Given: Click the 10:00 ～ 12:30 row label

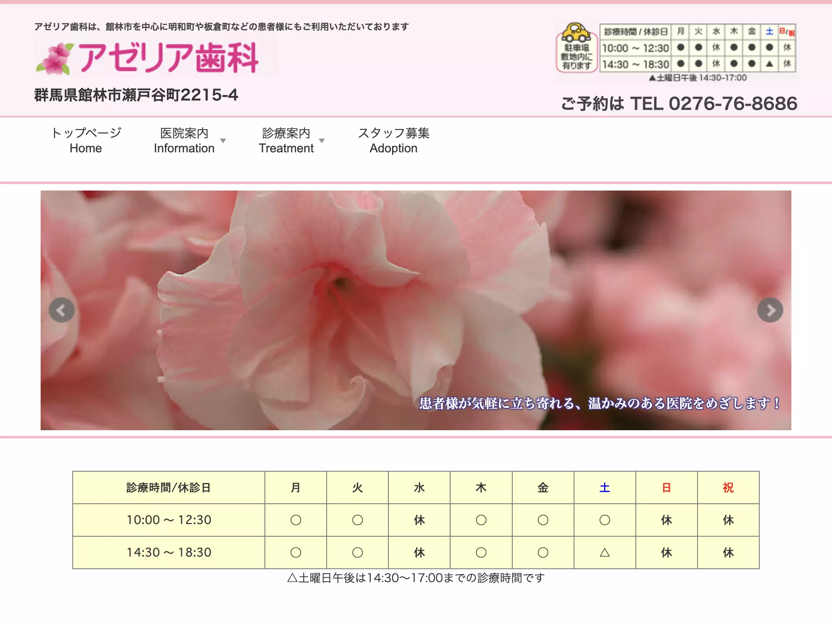Looking at the screenshot, I should (x=169, y=520).
